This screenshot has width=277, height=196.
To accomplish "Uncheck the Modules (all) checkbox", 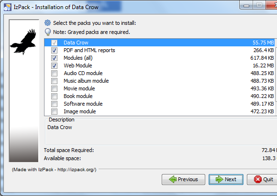I will [x=54, y=58].
